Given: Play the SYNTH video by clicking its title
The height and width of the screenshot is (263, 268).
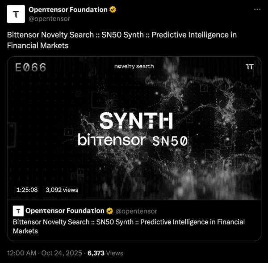Looking at the screenshot, I should click(136, 121).
